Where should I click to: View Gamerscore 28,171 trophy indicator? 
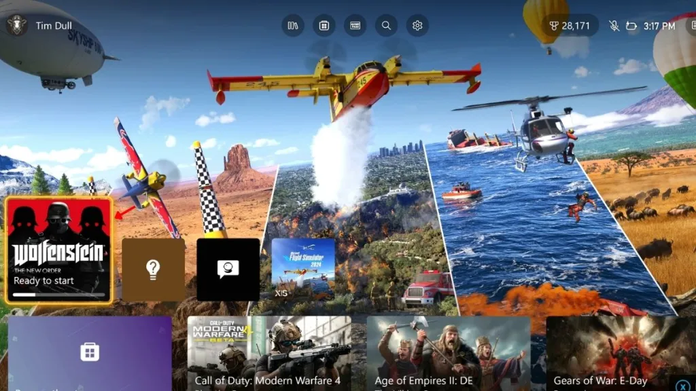[x=570, y=26]
